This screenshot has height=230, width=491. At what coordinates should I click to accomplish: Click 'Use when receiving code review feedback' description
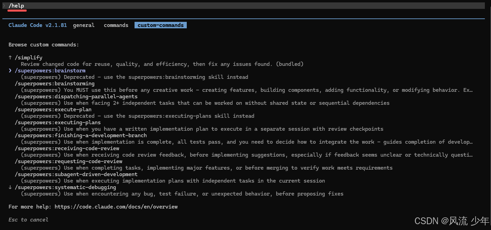coord(247,155)
